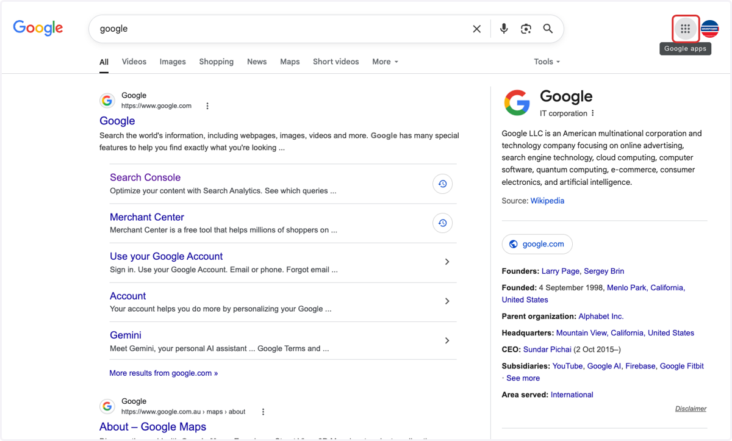Click the Sundar Pichai link

coord(547,350)
